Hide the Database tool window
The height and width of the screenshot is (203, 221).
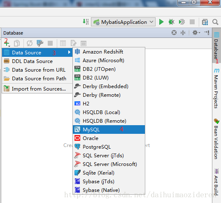click(207, 33)
